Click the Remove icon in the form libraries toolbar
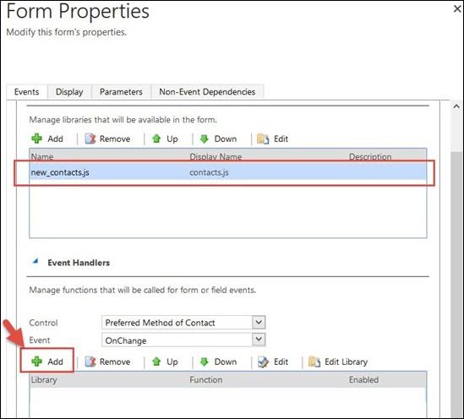Image resolution: width=464 pixels, height=419 pixels. coord(90,139)
